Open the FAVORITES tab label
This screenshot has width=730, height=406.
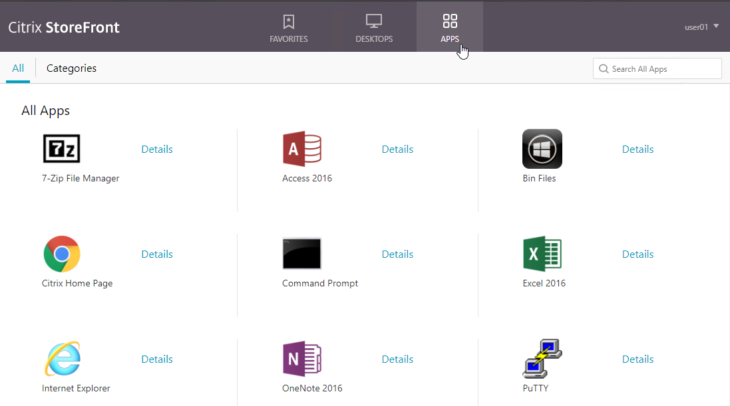pos(289,39)
